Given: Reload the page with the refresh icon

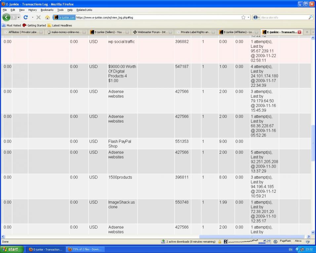Looking at the screenshot, I should pos(26,17).
